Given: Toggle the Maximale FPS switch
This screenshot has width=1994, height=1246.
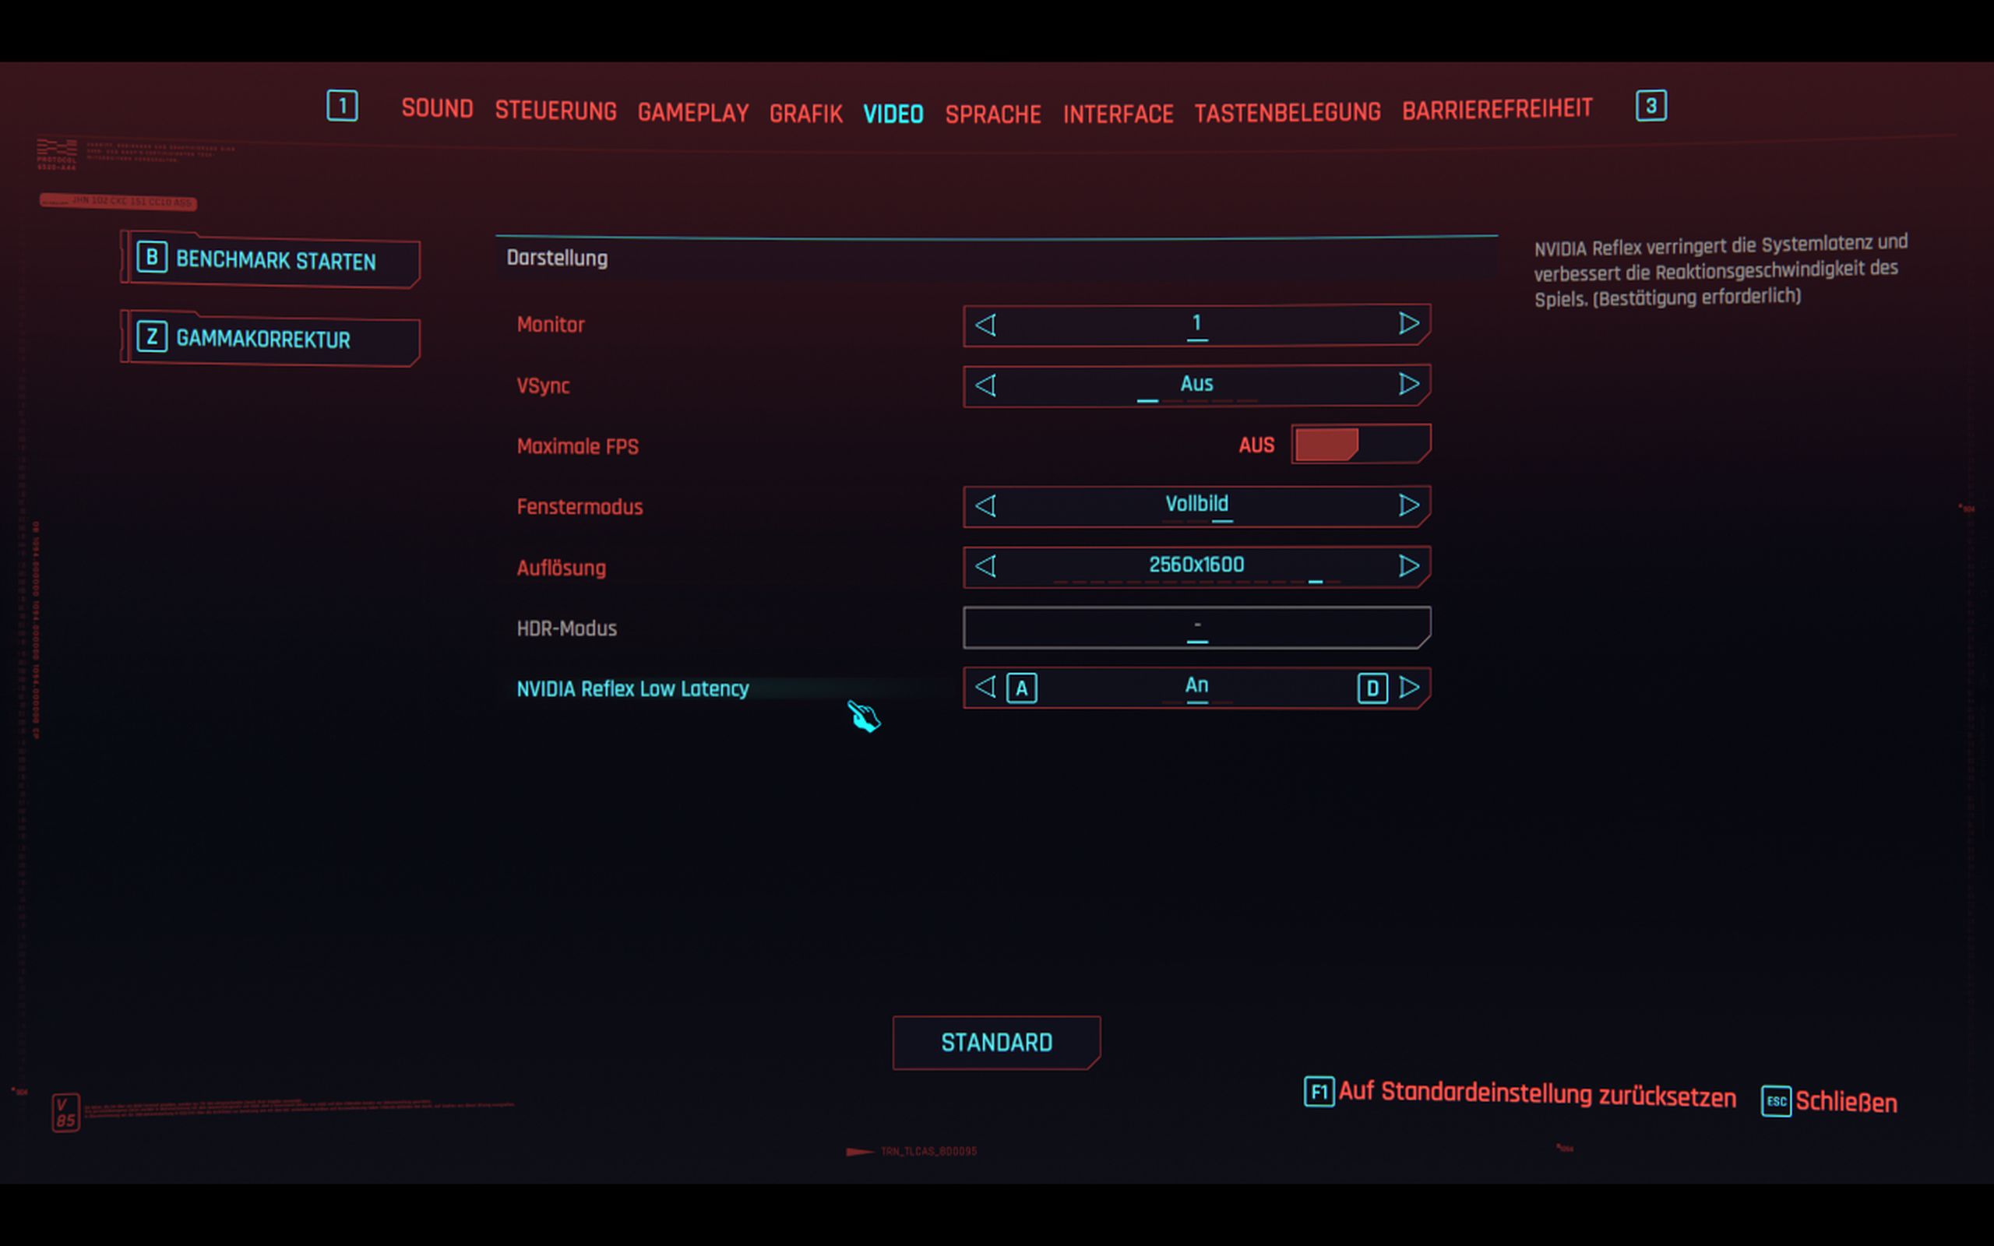Looking at the screenshot, I should point(1359,445).
